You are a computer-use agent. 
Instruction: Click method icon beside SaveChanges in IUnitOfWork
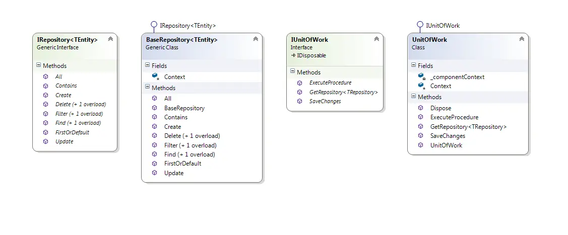[299, 101]
